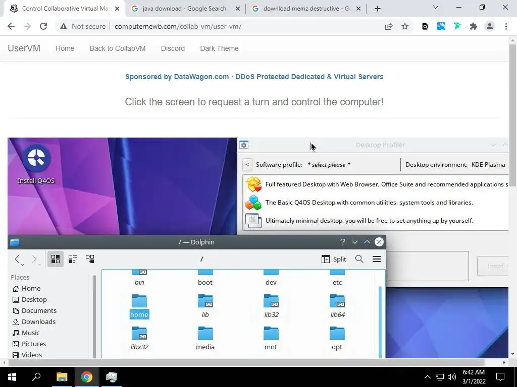
Task: Select the opt folder in Dolphin
Action: [337, 339]
